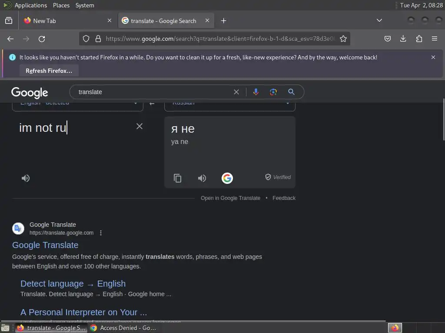Search translation on Google via G icon

pos(227,178)
